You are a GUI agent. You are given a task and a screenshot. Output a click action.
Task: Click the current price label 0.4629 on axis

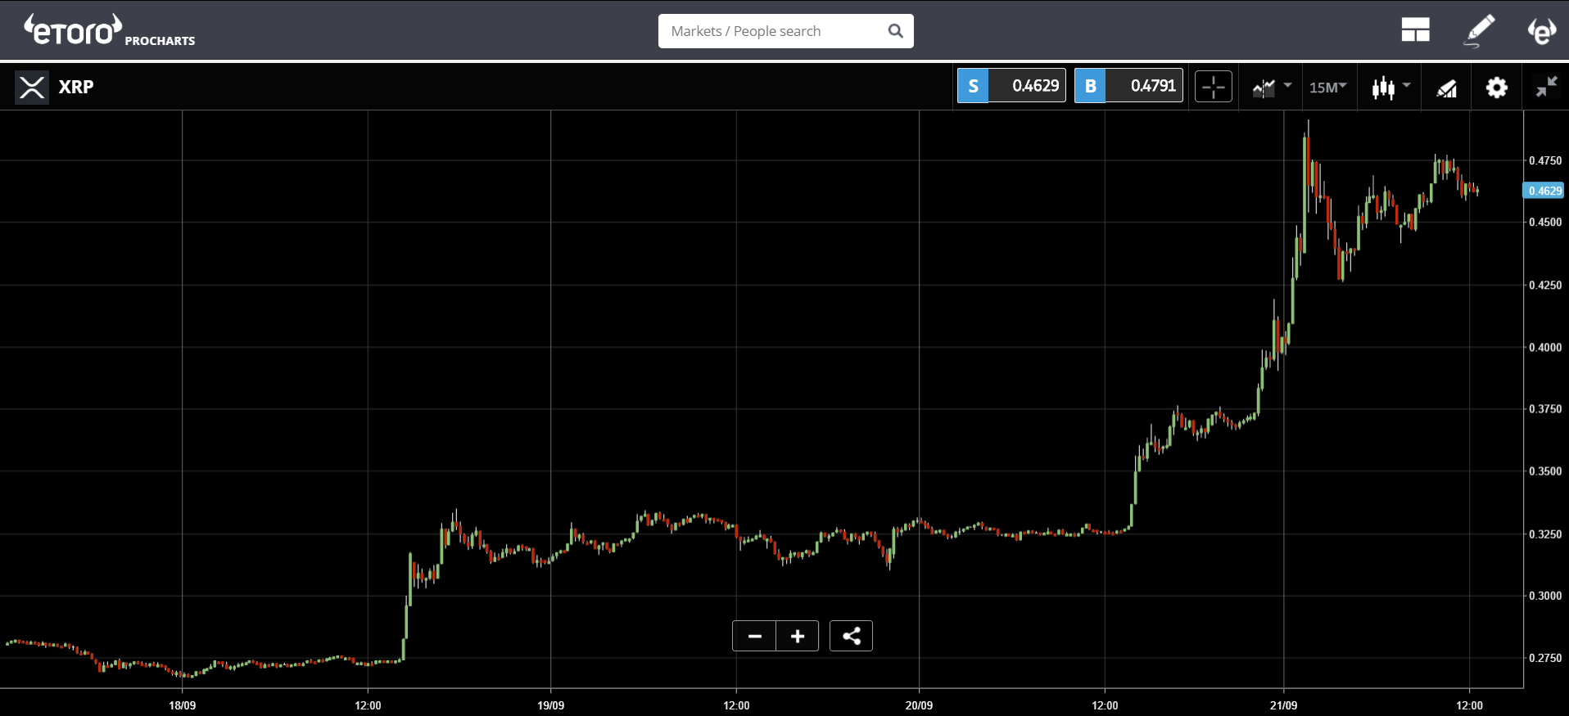tap(1544, 191)
